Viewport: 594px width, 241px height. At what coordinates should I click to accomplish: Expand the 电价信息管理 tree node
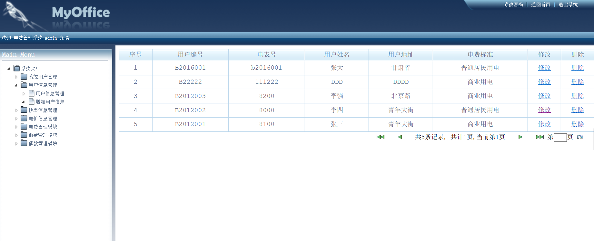pos(16,119)
